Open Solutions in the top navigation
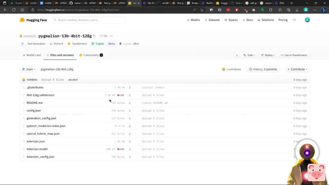 (266, 20)
